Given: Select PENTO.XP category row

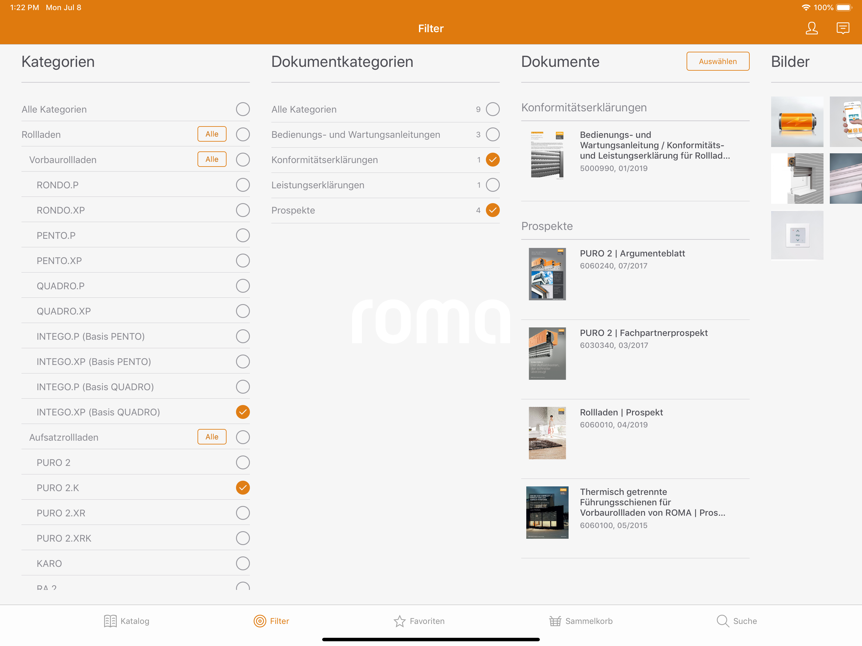Looking at the screenshot, I should (136, 261).
